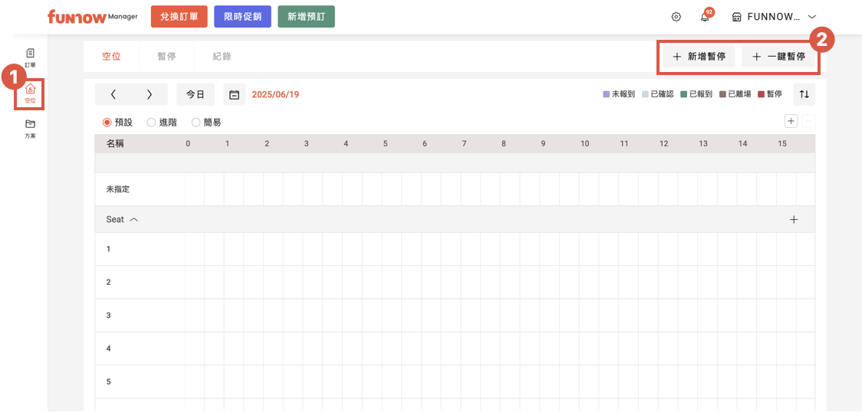862x412 pixels.
Task: Switch to the 紀錄 tab
Action: pos(222,57)
